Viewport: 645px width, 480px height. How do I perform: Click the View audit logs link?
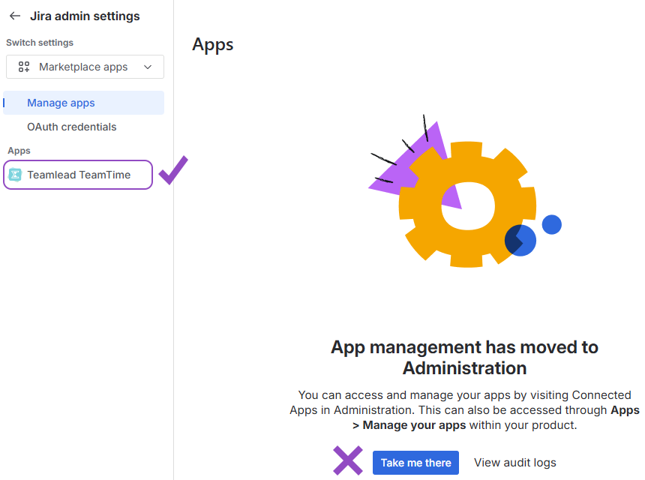pyautogui.click(x=514, y=463)
